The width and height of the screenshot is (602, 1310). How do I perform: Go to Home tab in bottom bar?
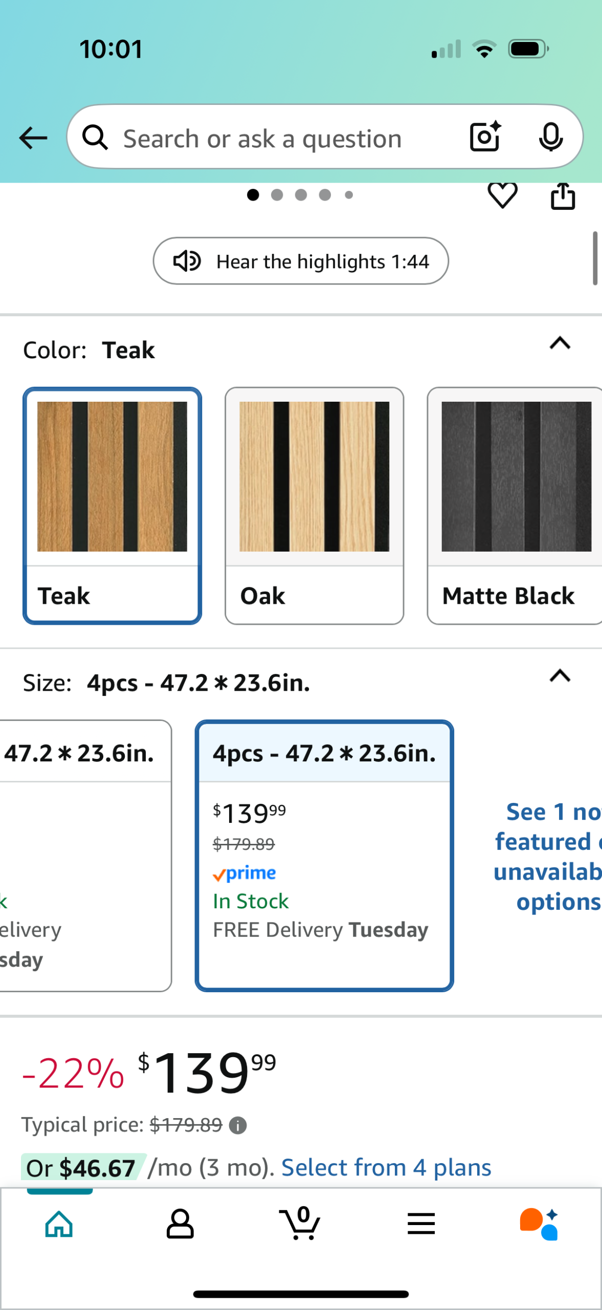(x=59, y=1224)
